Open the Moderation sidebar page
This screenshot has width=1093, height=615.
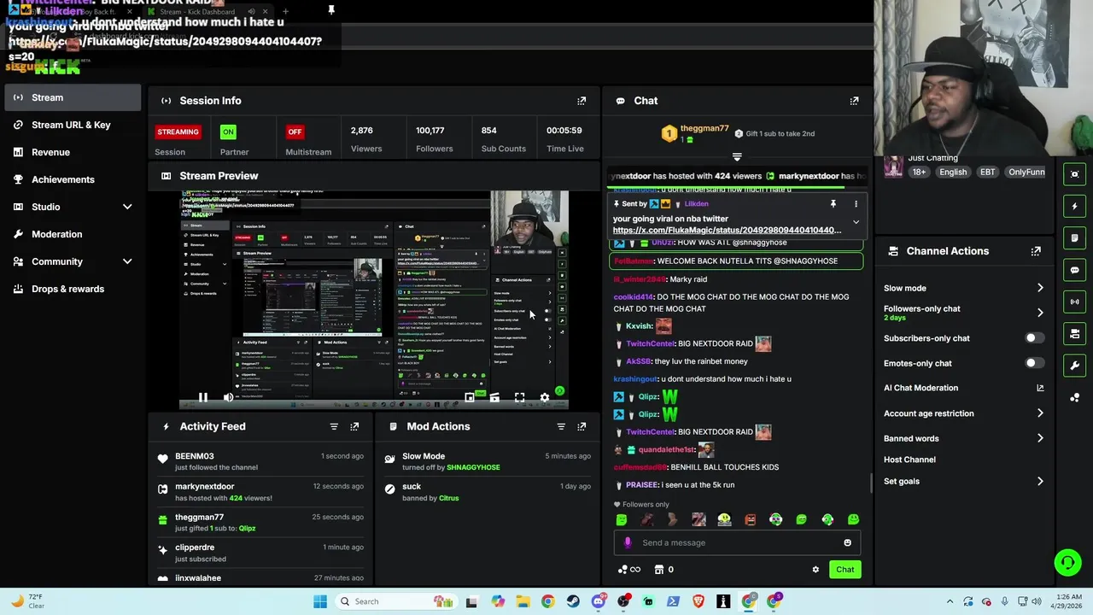point(73,234)
